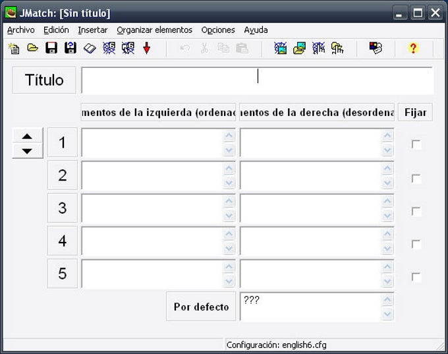Click the red down arrow export icon

tap(146, 48)
